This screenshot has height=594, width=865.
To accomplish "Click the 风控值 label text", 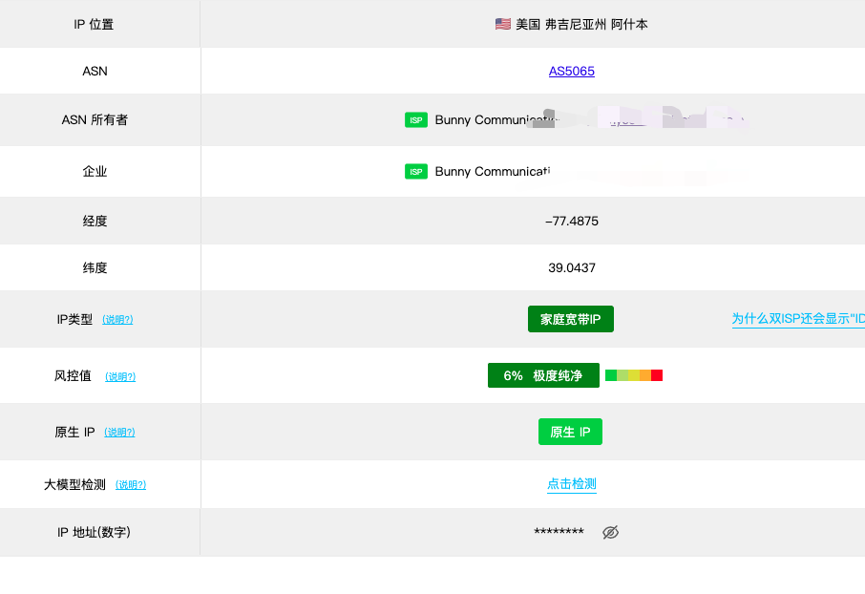I will click(73, 376).
